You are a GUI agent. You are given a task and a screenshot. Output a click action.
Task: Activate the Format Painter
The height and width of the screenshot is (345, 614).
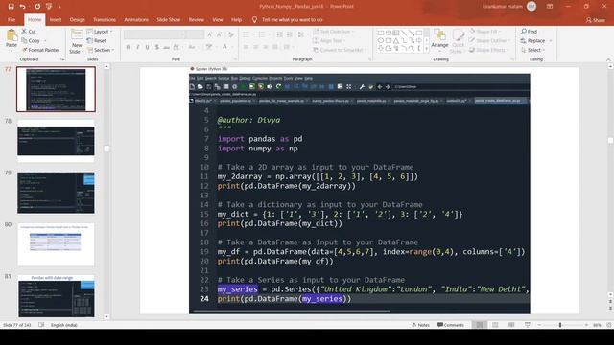[x=40, y=50]
